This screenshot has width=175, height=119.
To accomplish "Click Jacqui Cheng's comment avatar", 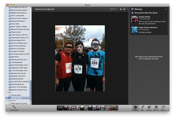I will coord(135,19).
